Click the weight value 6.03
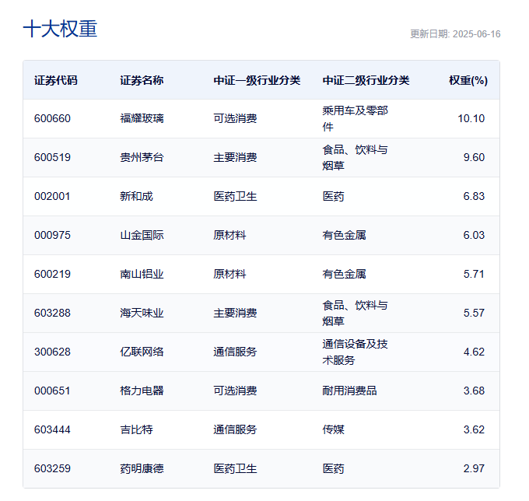 coord(474,235)
